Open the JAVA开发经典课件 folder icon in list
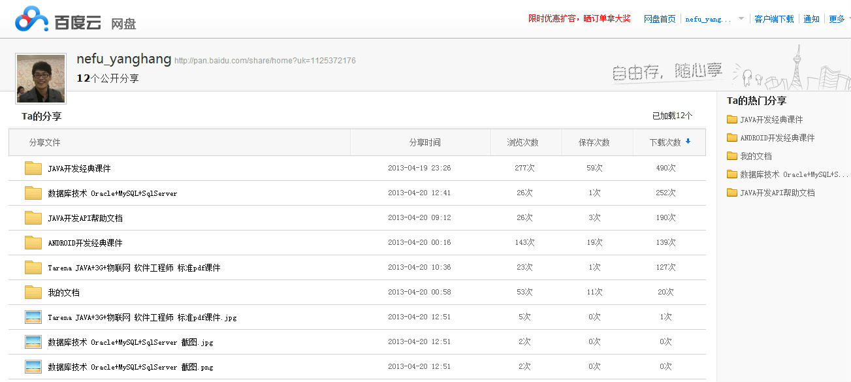Viewport: 851px width, 382px height. click(x=33, y=168)
